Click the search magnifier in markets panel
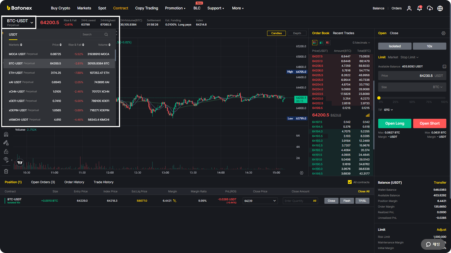 106,34
